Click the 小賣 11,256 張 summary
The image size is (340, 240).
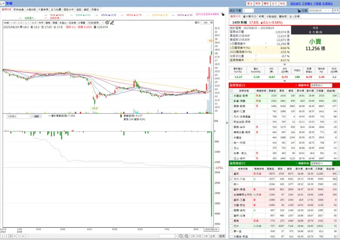pyautogui.click(x=315, y=45)
